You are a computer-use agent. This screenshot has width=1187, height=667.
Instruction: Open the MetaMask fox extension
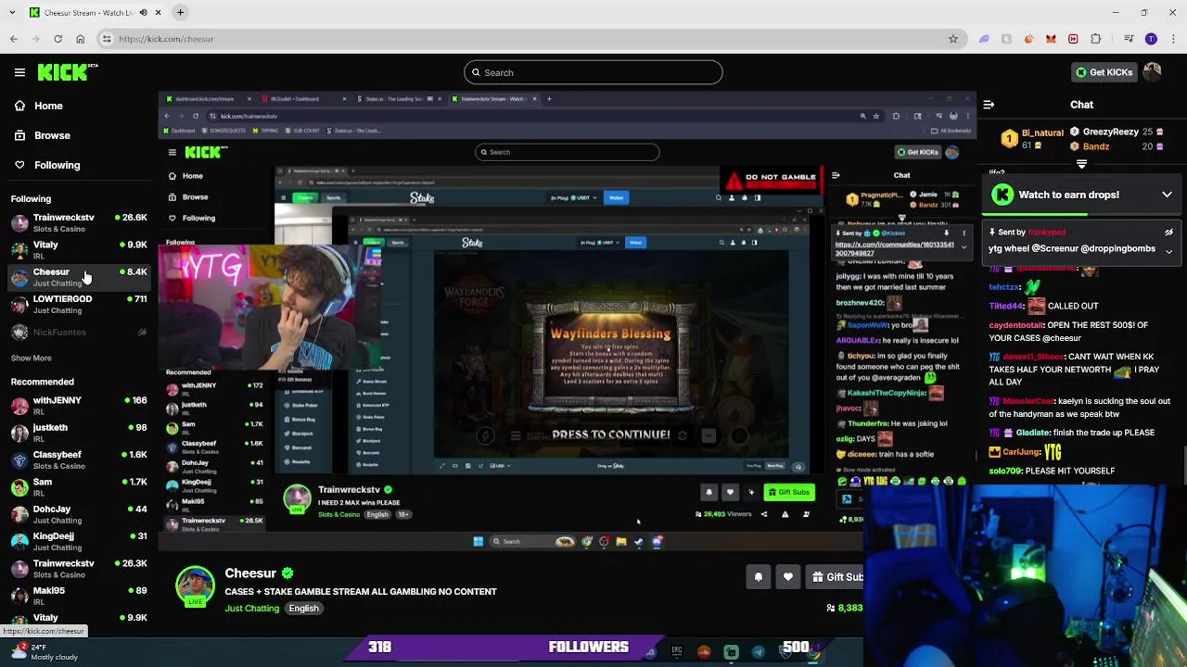[x=1051, y=39]
